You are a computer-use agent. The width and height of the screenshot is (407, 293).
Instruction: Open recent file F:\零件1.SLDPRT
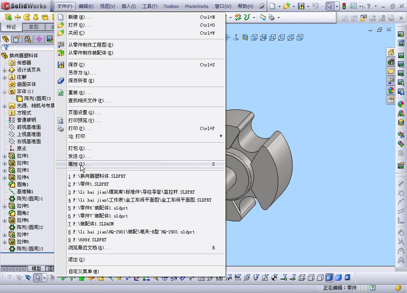coord(140,184)
